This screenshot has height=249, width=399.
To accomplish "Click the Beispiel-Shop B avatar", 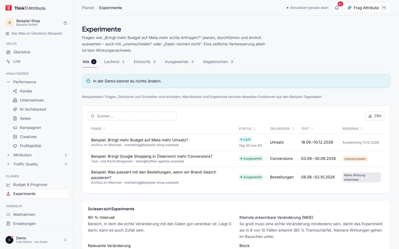I will tap(10, 23).
